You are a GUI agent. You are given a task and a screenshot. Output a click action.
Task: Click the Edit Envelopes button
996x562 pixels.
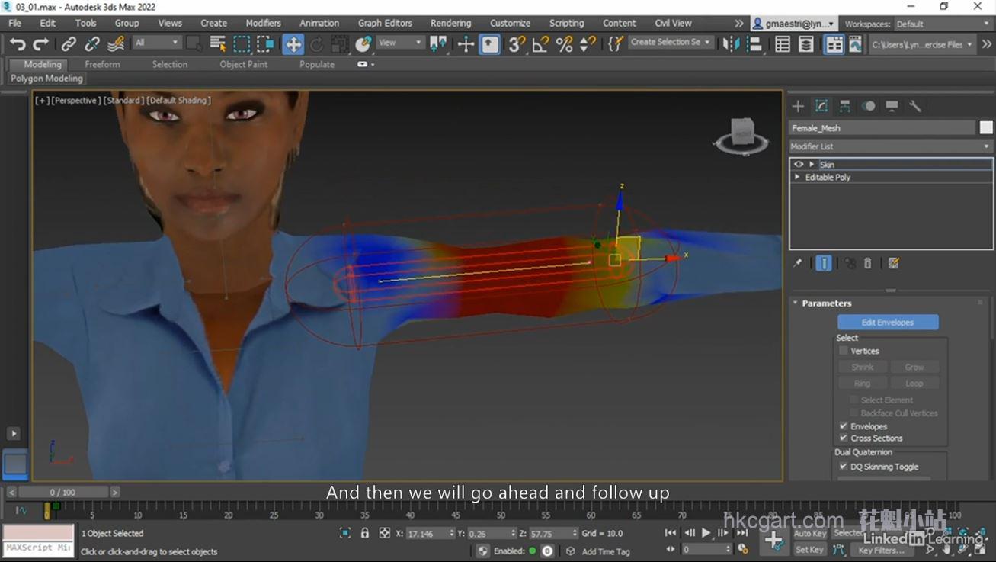pos(888,323)
